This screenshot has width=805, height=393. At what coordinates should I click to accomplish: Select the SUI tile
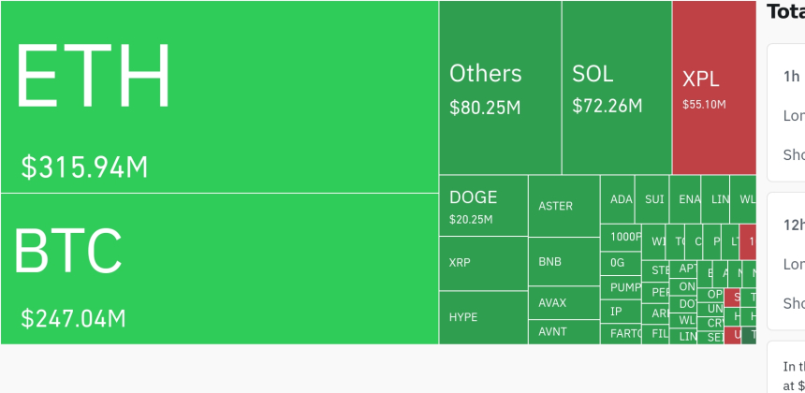[x=653, y=199]
